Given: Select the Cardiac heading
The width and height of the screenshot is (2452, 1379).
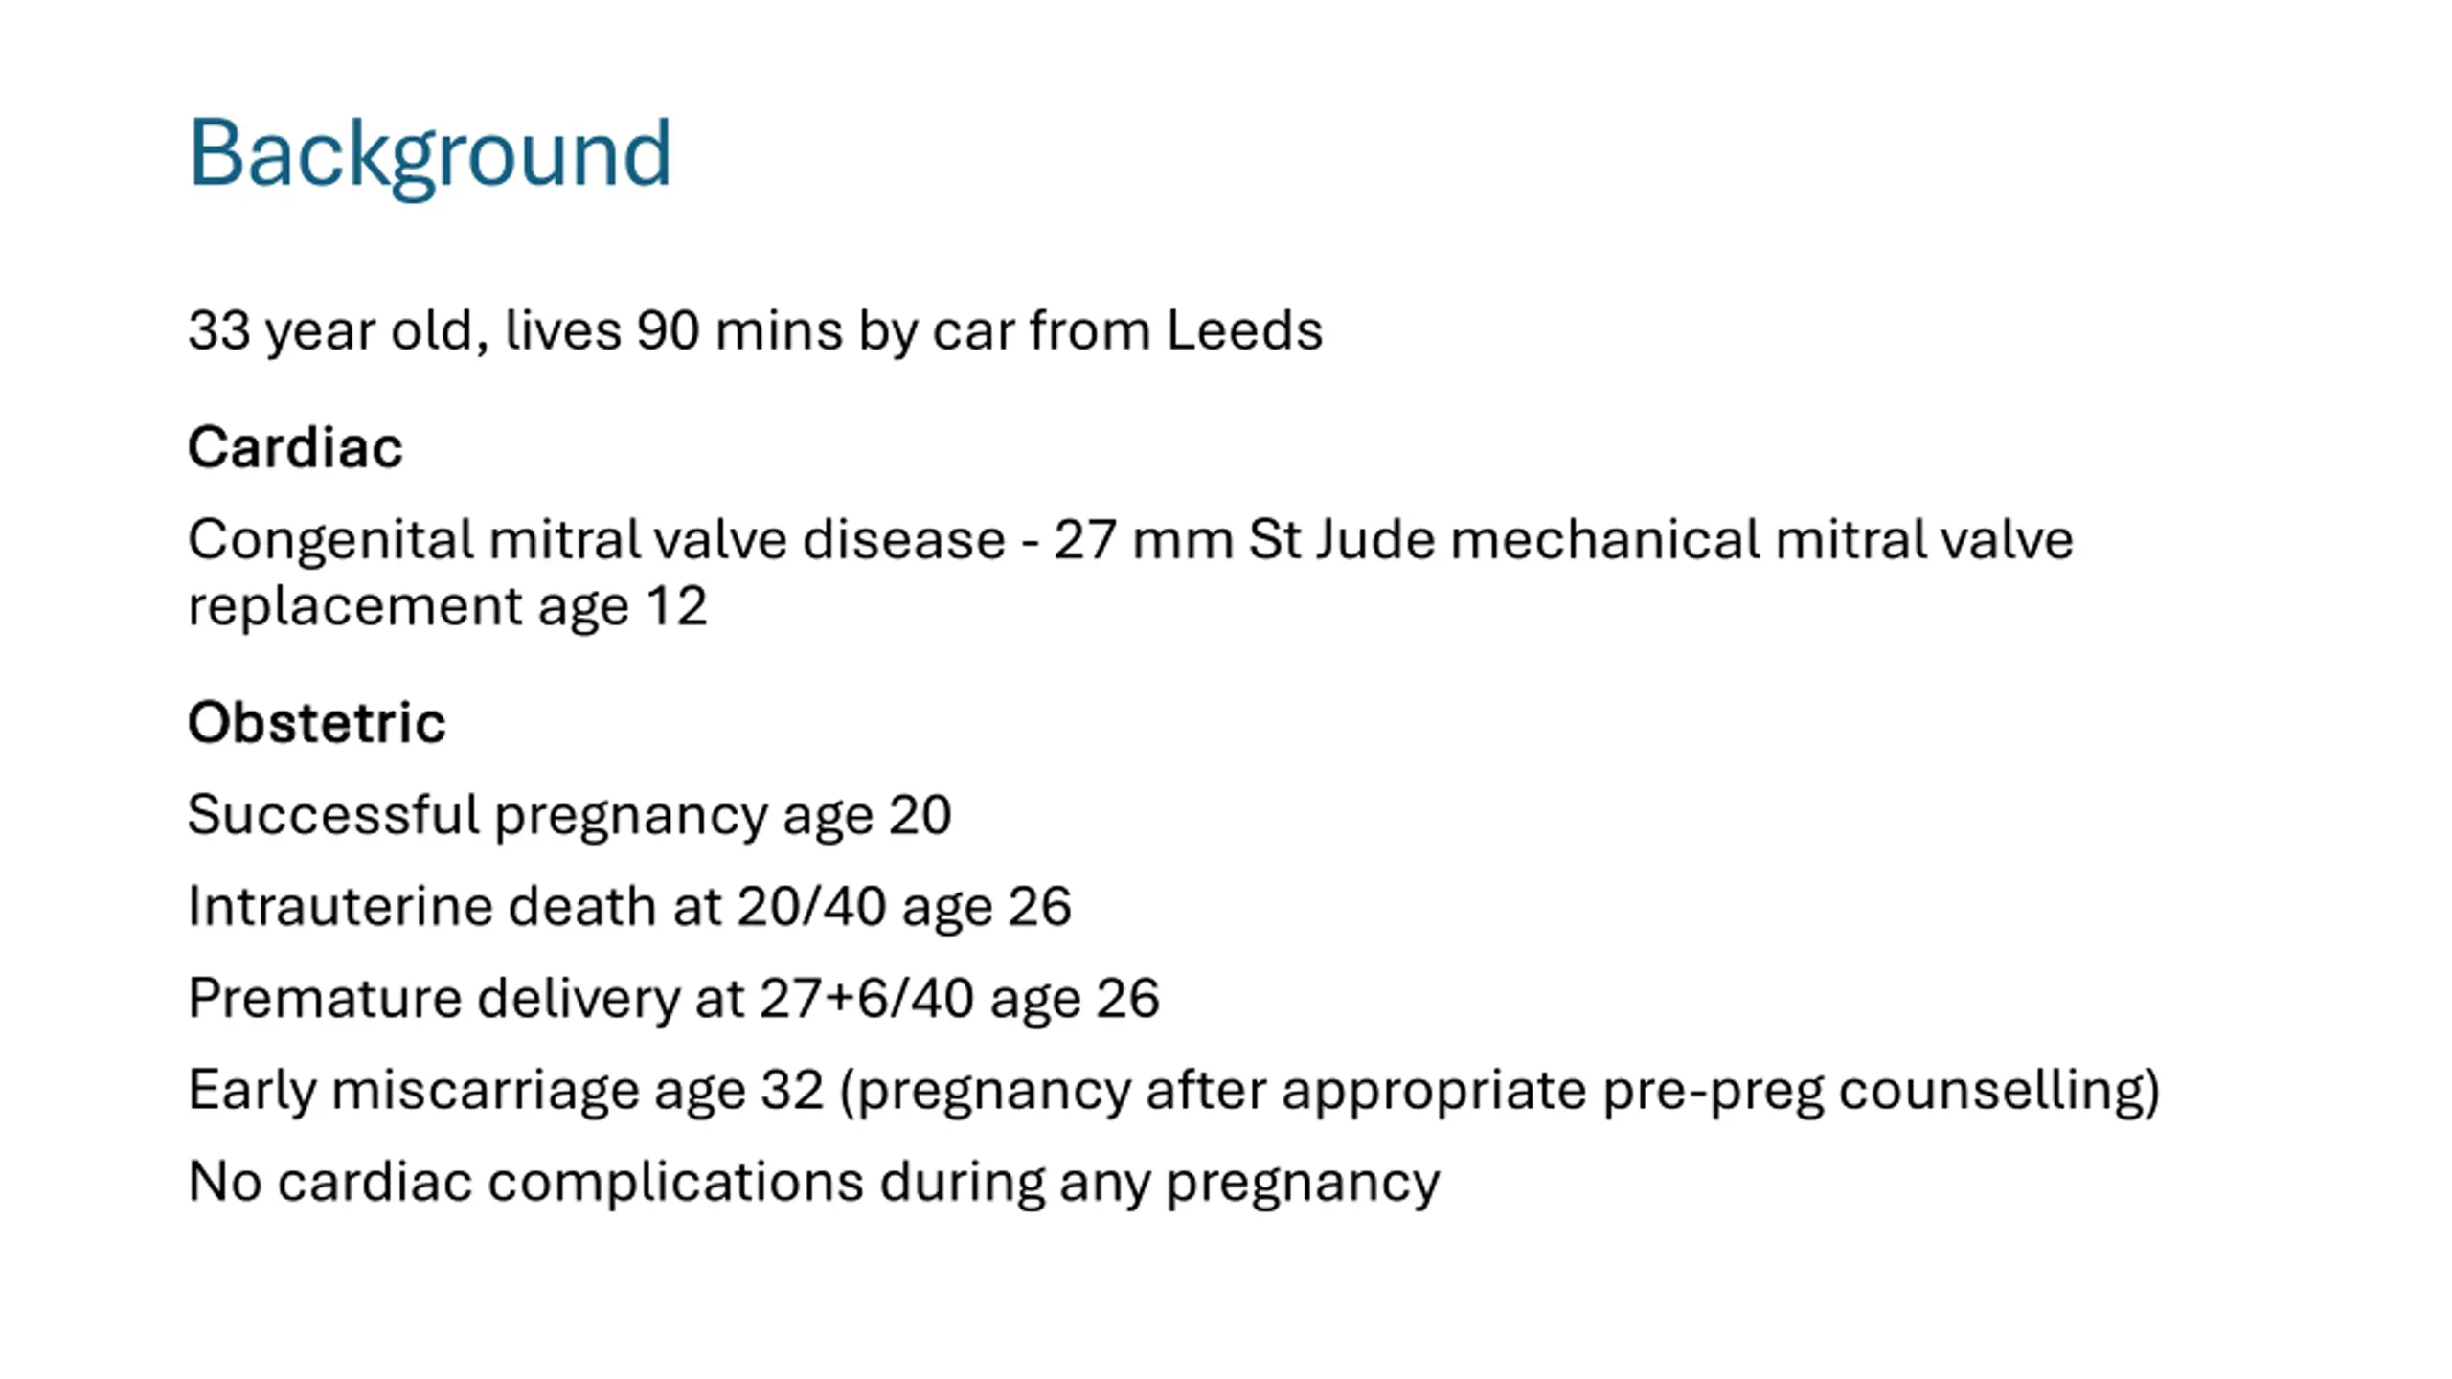Looking at the screenshot, I should (x=295, y=447).
